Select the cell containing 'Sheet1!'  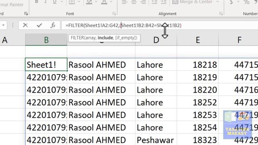tap(46, 64)
